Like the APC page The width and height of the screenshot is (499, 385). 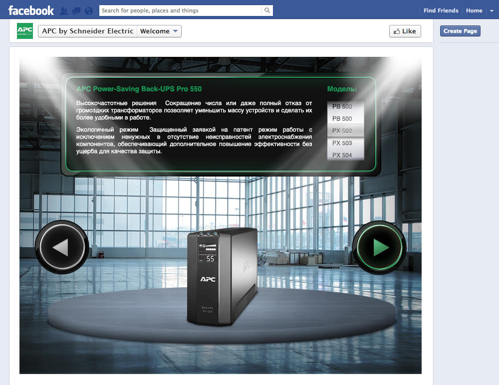tap(405, 31)
